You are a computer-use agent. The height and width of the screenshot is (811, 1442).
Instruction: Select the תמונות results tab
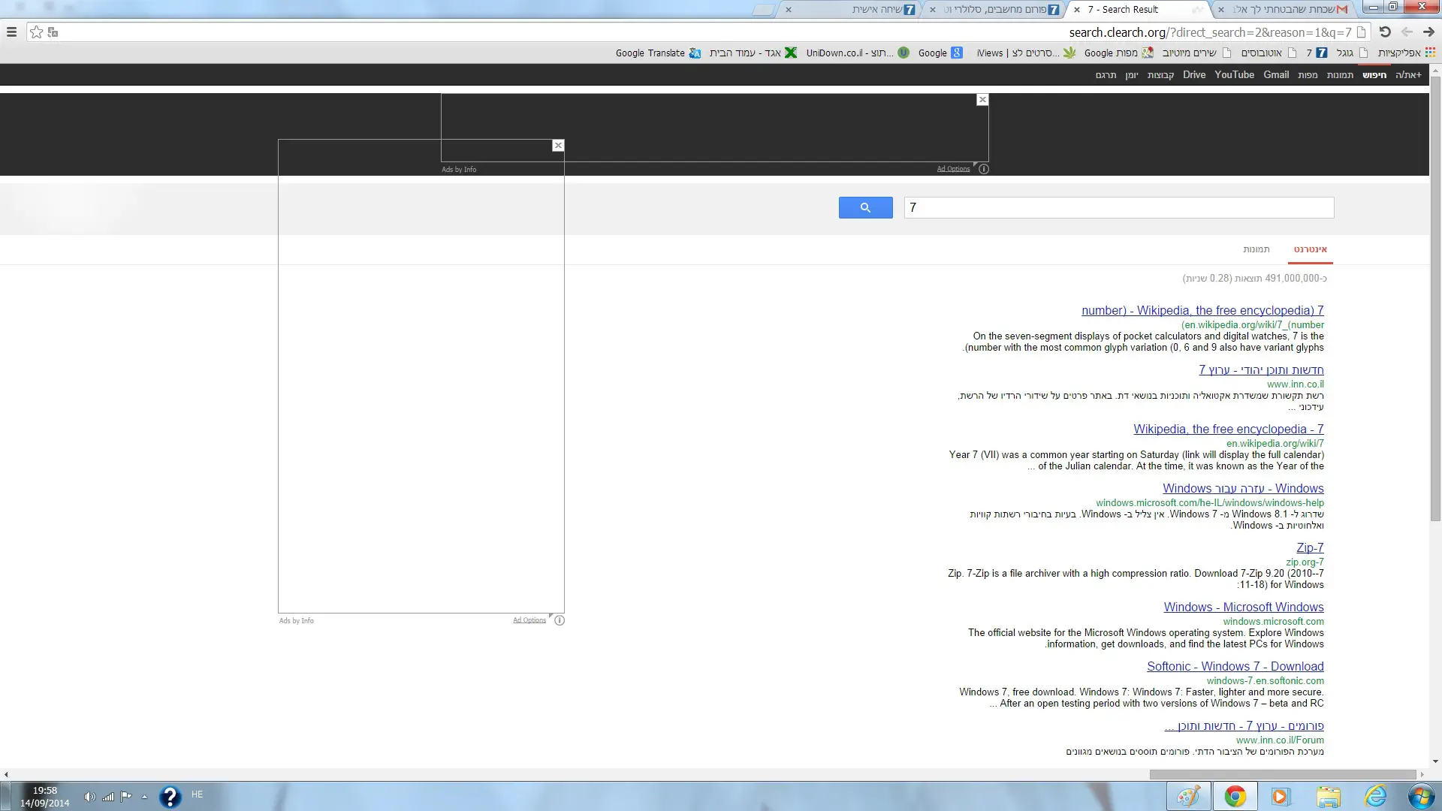[x=1256, y=249]
